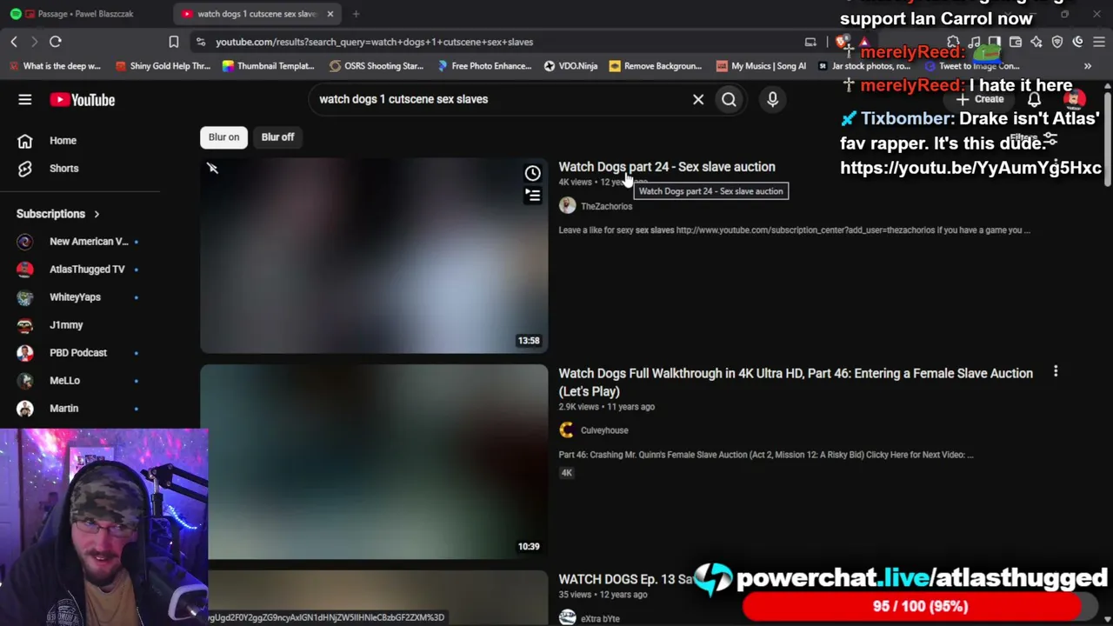Go back using the browser back arrow

14,42
